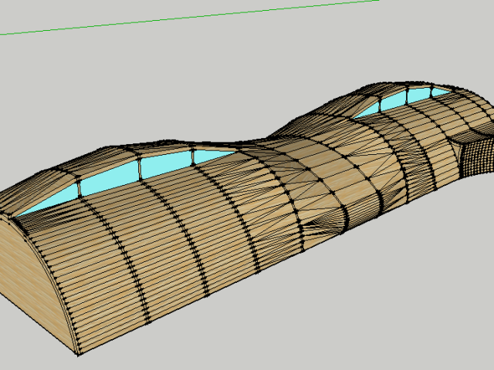Select the second panel of the right skylight
The width and height of the screenshot is (494, 370).
[393, 100]
